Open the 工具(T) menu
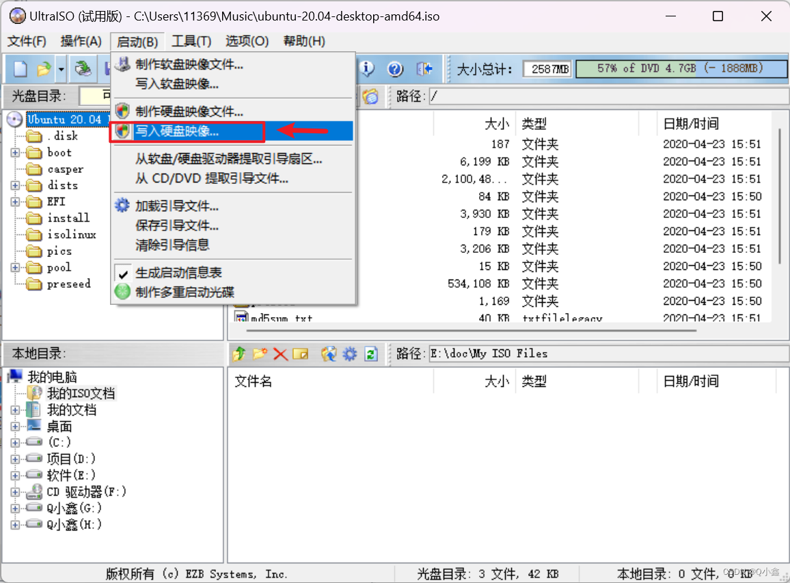Image resolution: width=790 pixels, height=583 pixels. 191,41
